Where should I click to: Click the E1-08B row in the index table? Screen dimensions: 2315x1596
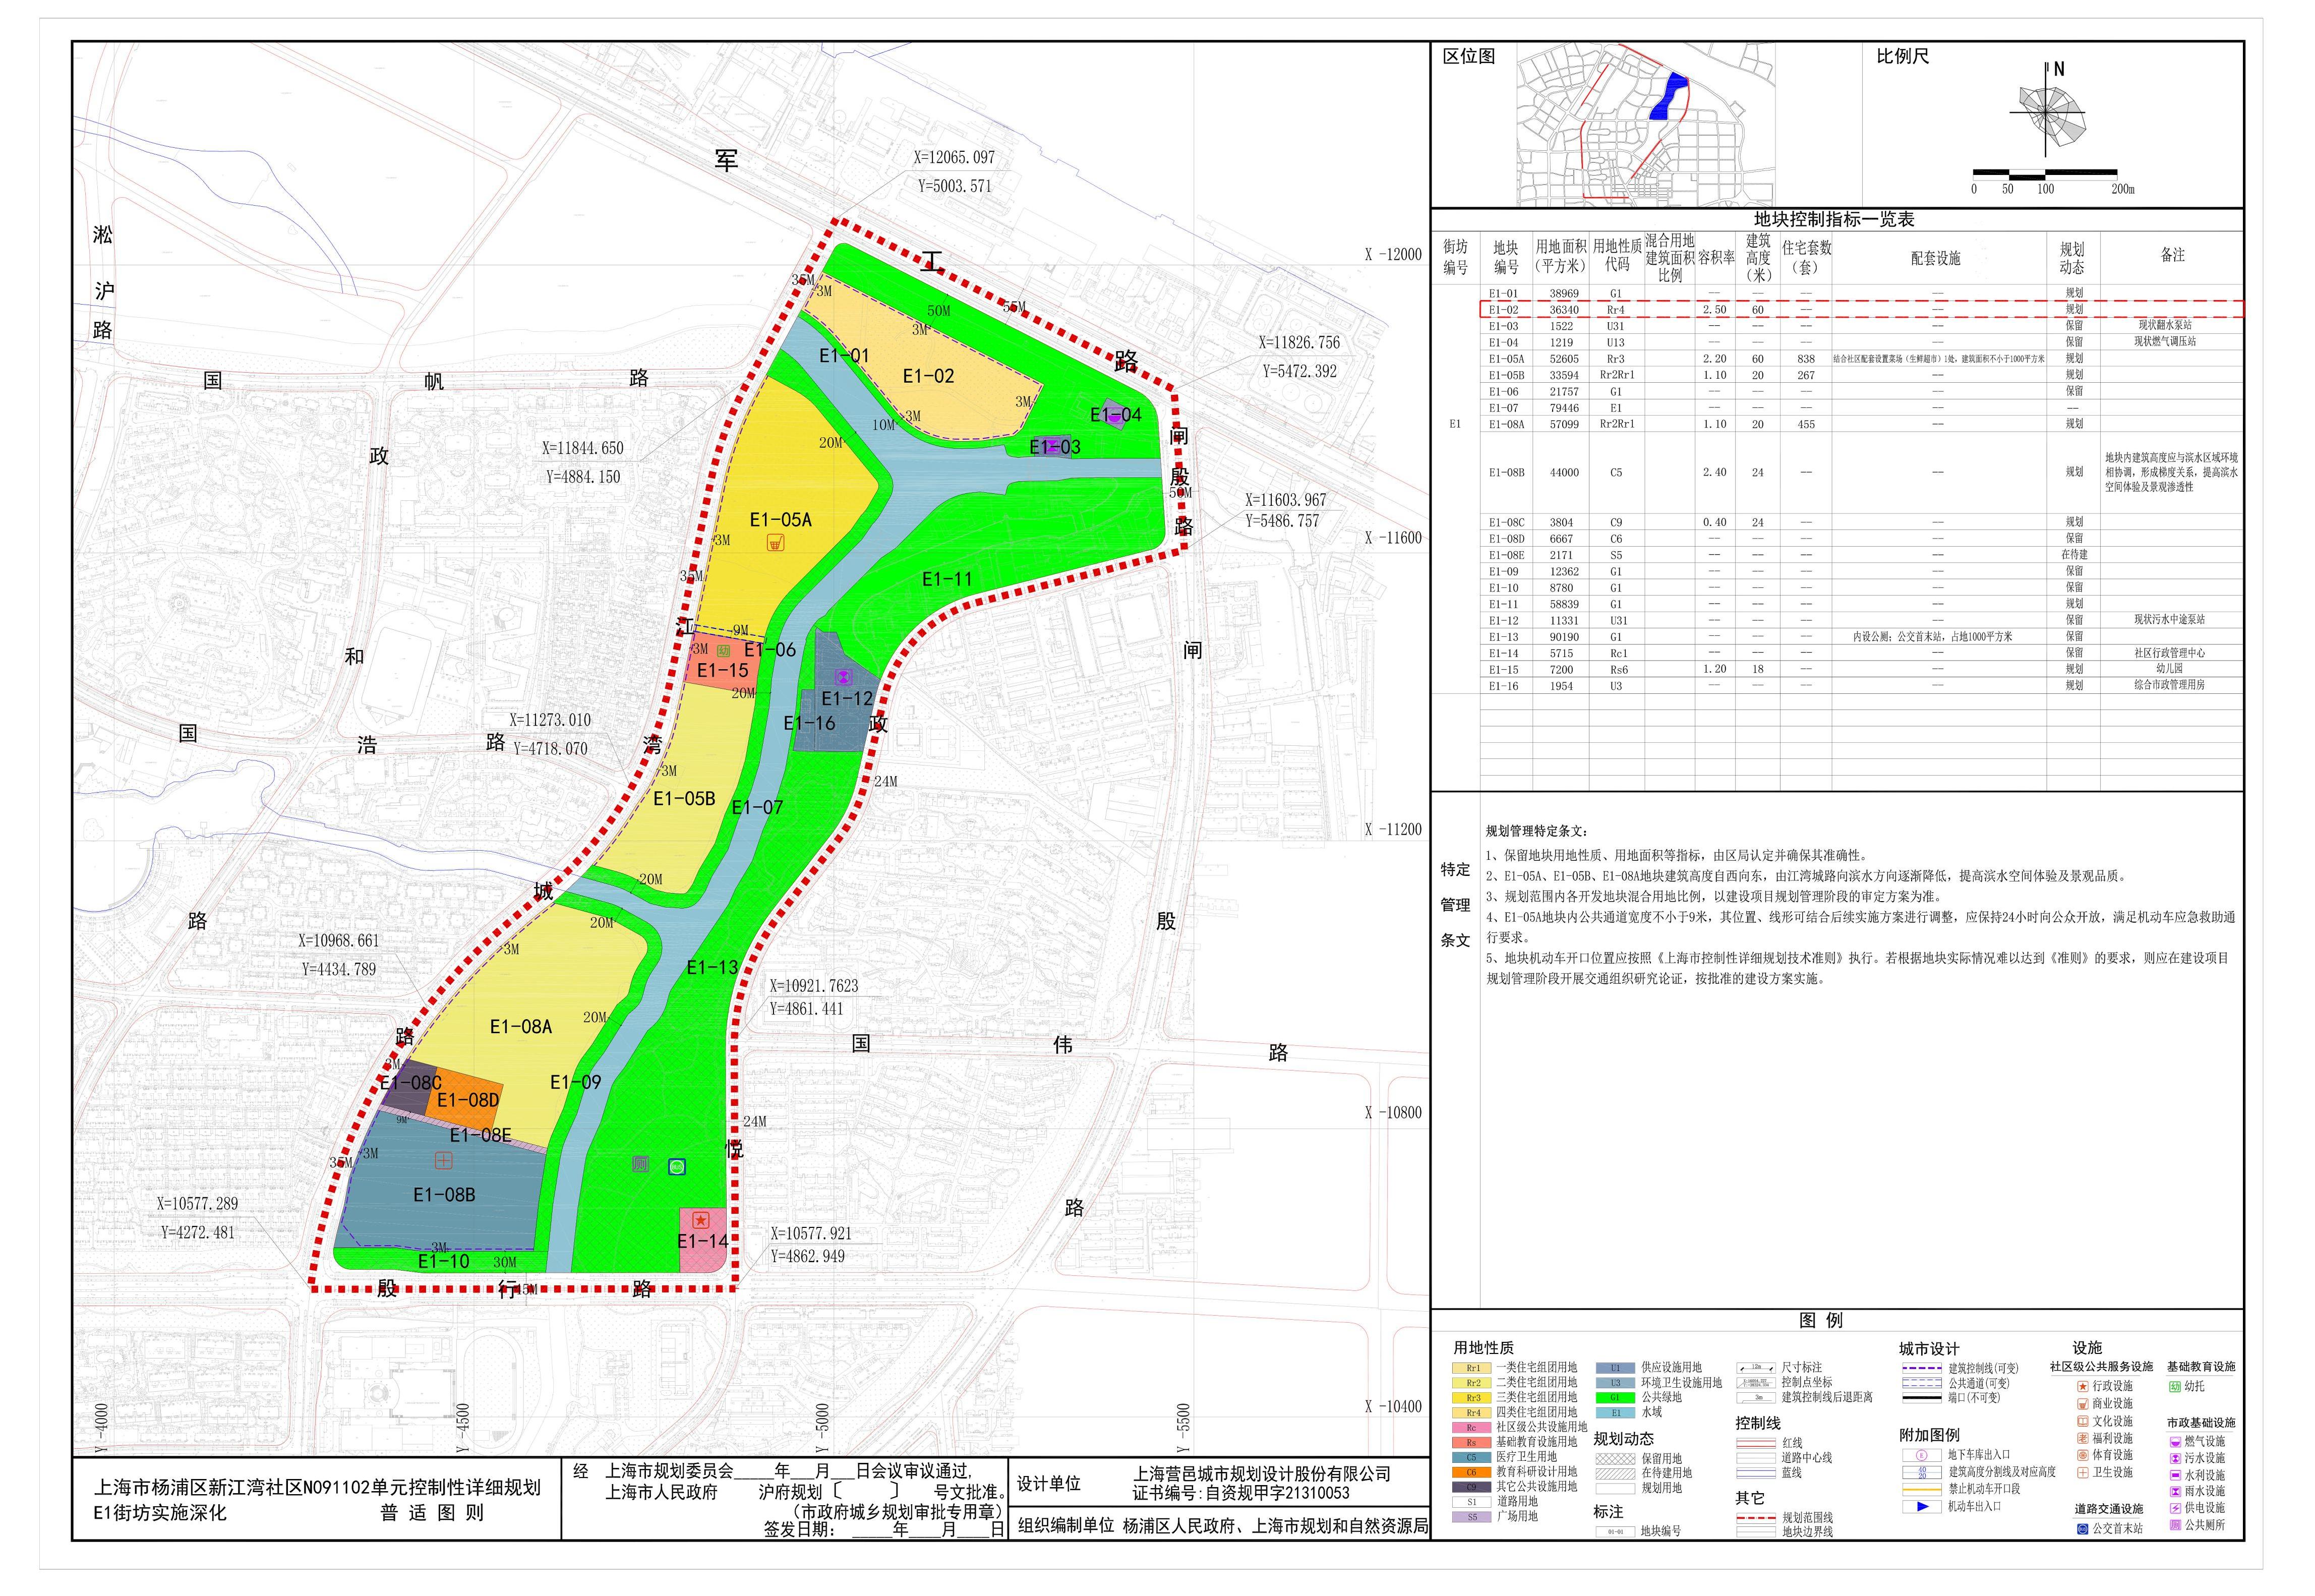point(1507,473)
